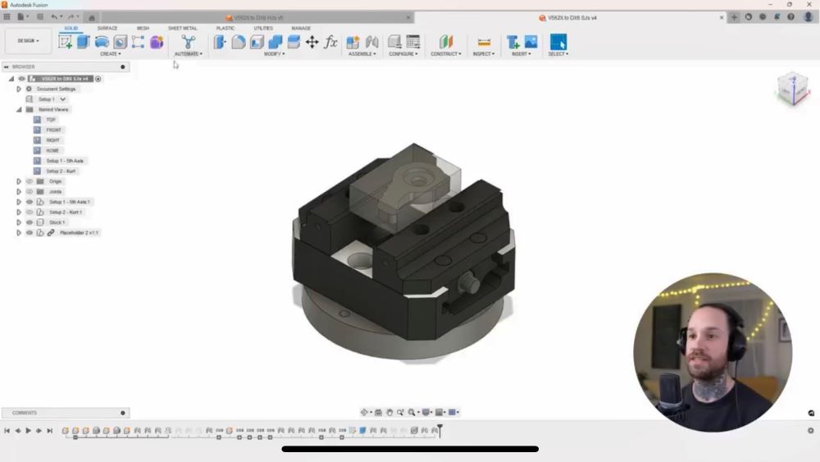Open Change Parameters fx tool
Screen dimensions: 820x462
(330, 42)
